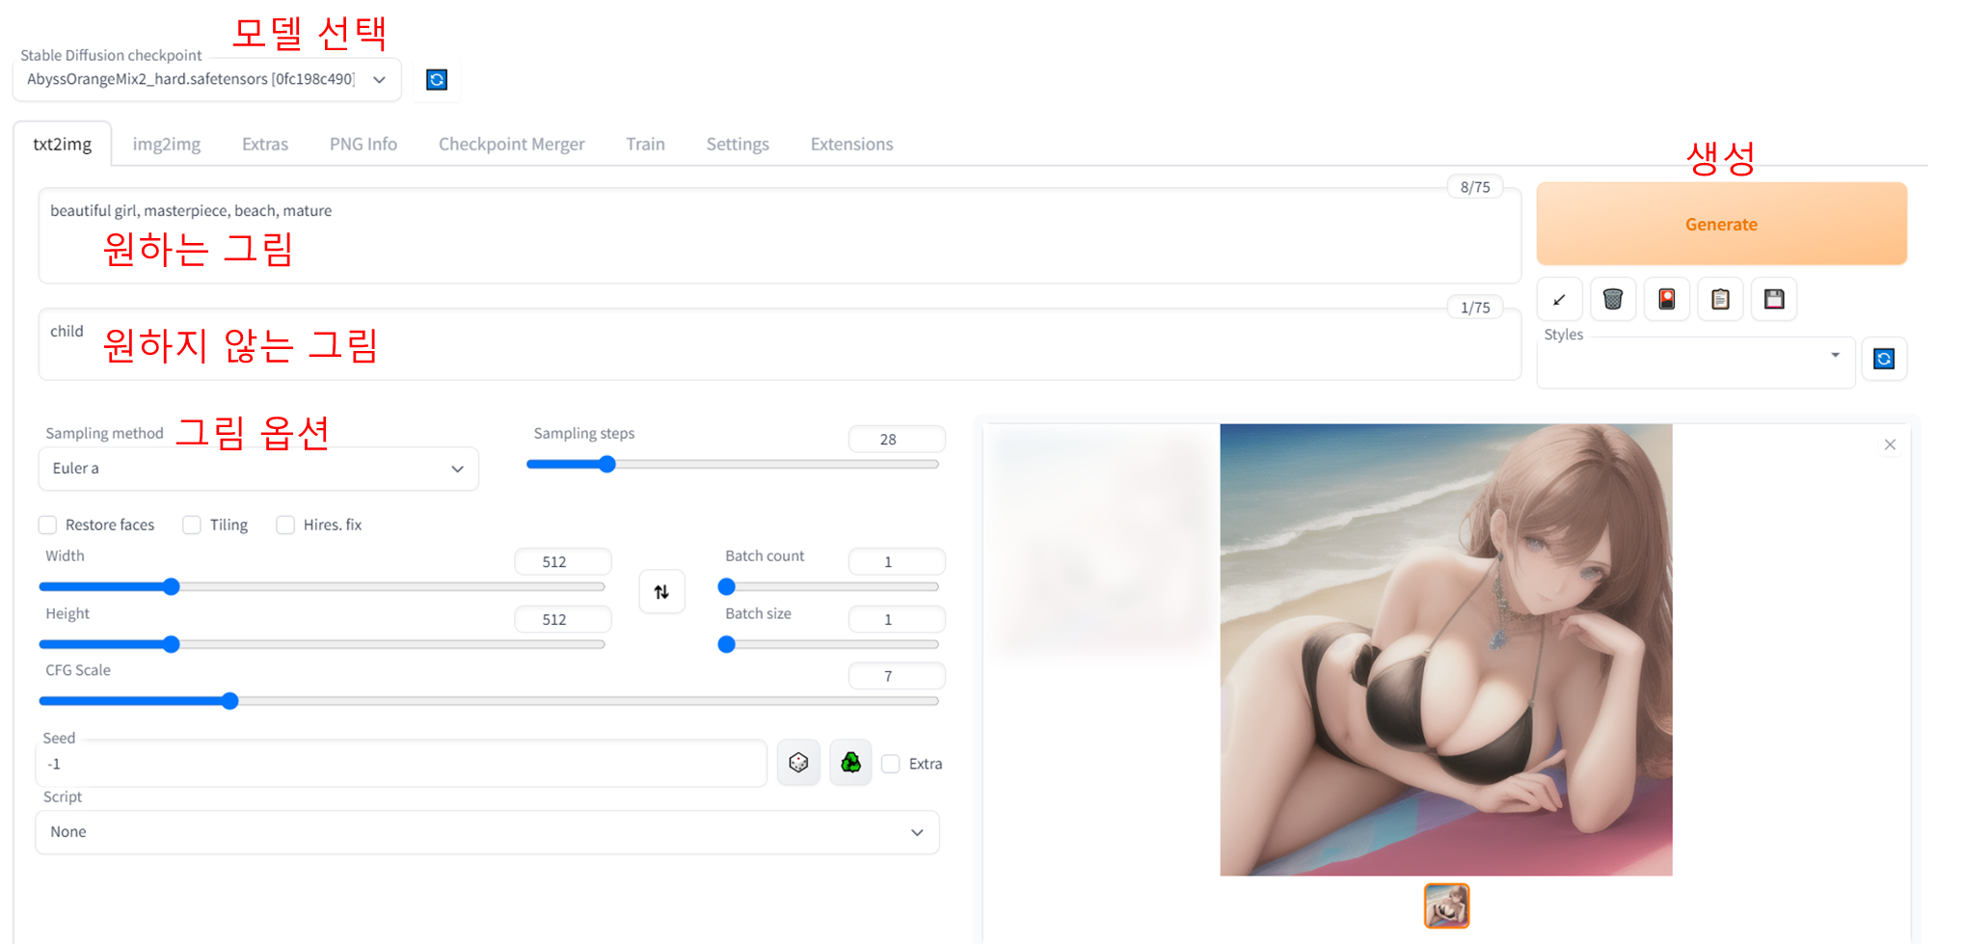Go to the Extensions tab
Image resolution: width=1963 pixels, height=944 pixels.
coord(852,144)
